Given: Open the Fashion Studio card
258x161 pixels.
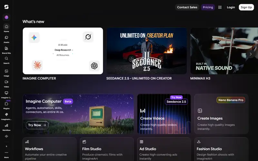Looking at the screenshot, I should point(221,149).
